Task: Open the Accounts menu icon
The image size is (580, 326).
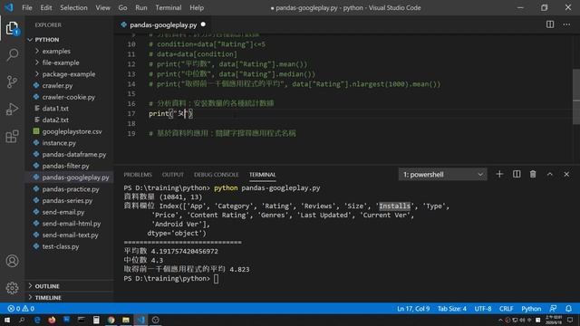Action: click(12, 261)
